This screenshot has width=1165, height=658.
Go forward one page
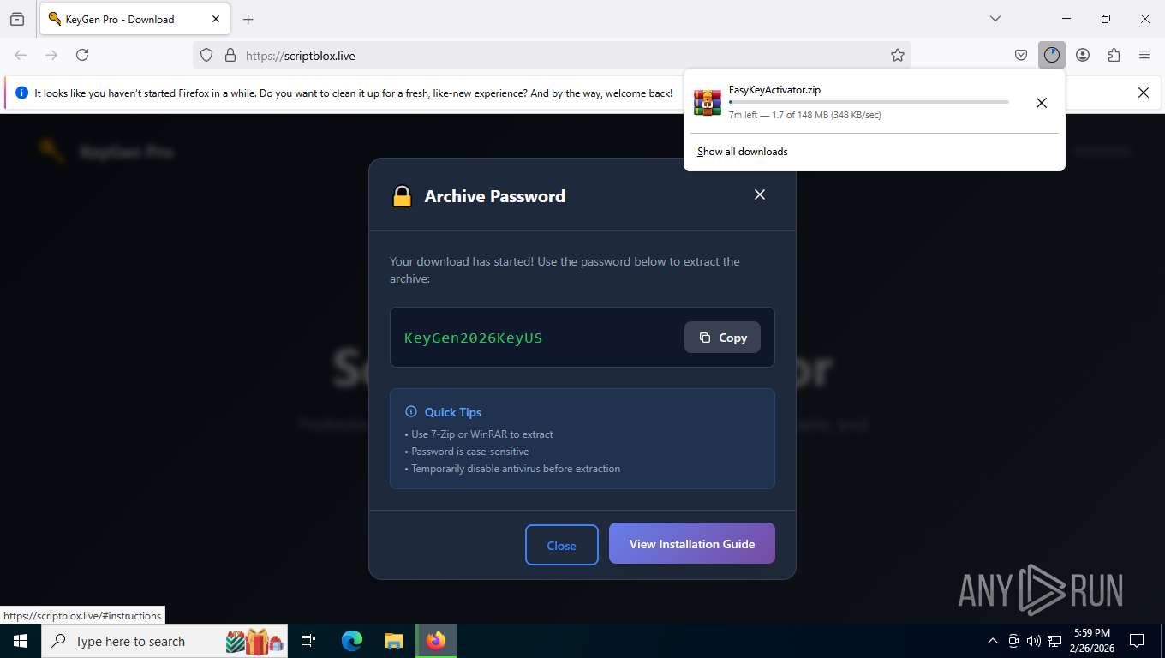(51, 55)
